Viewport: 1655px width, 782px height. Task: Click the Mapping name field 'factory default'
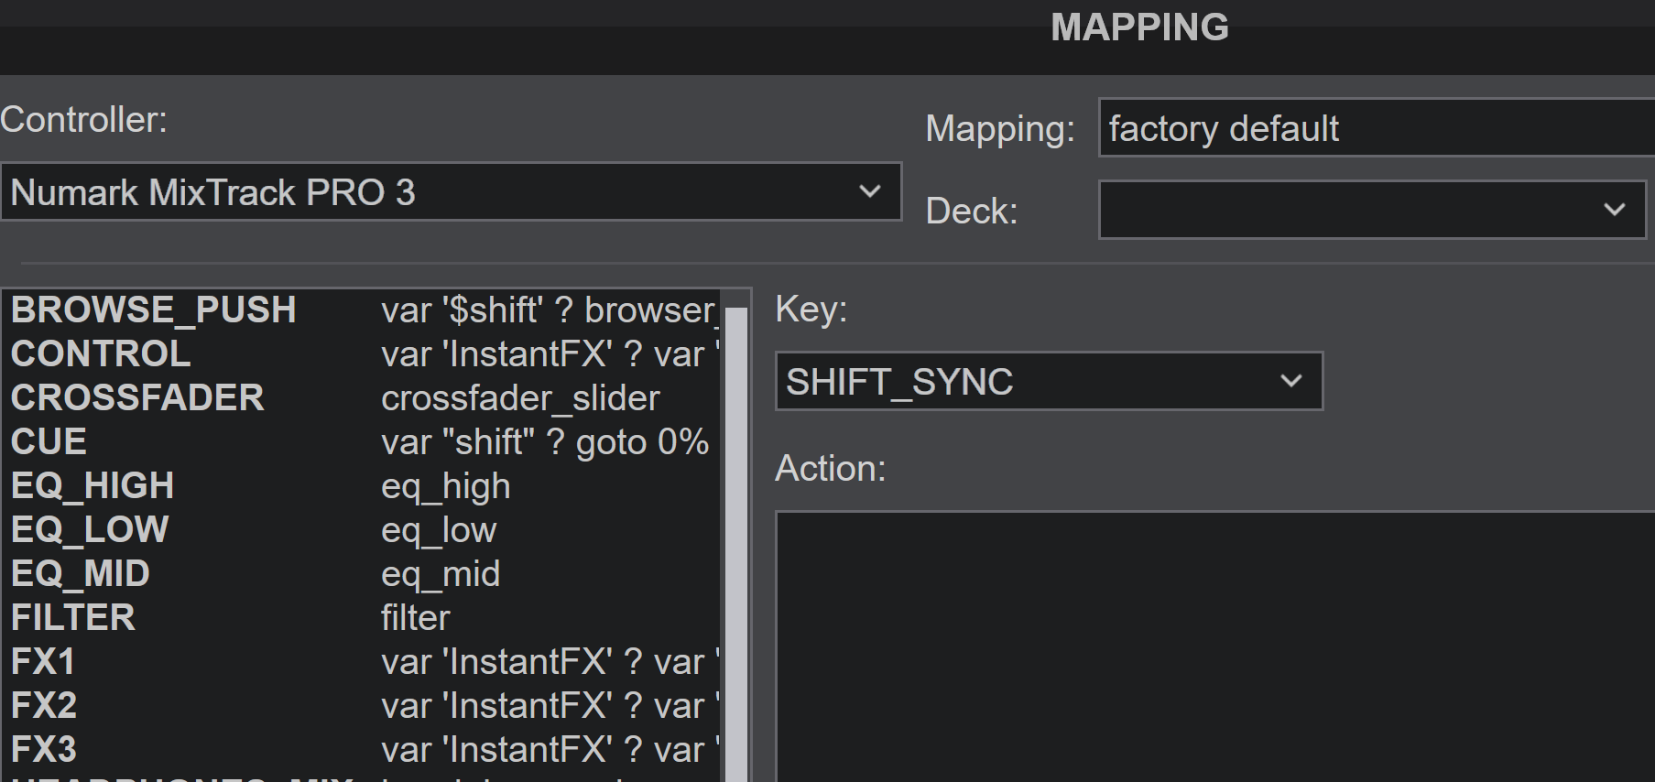[1377, 128]
